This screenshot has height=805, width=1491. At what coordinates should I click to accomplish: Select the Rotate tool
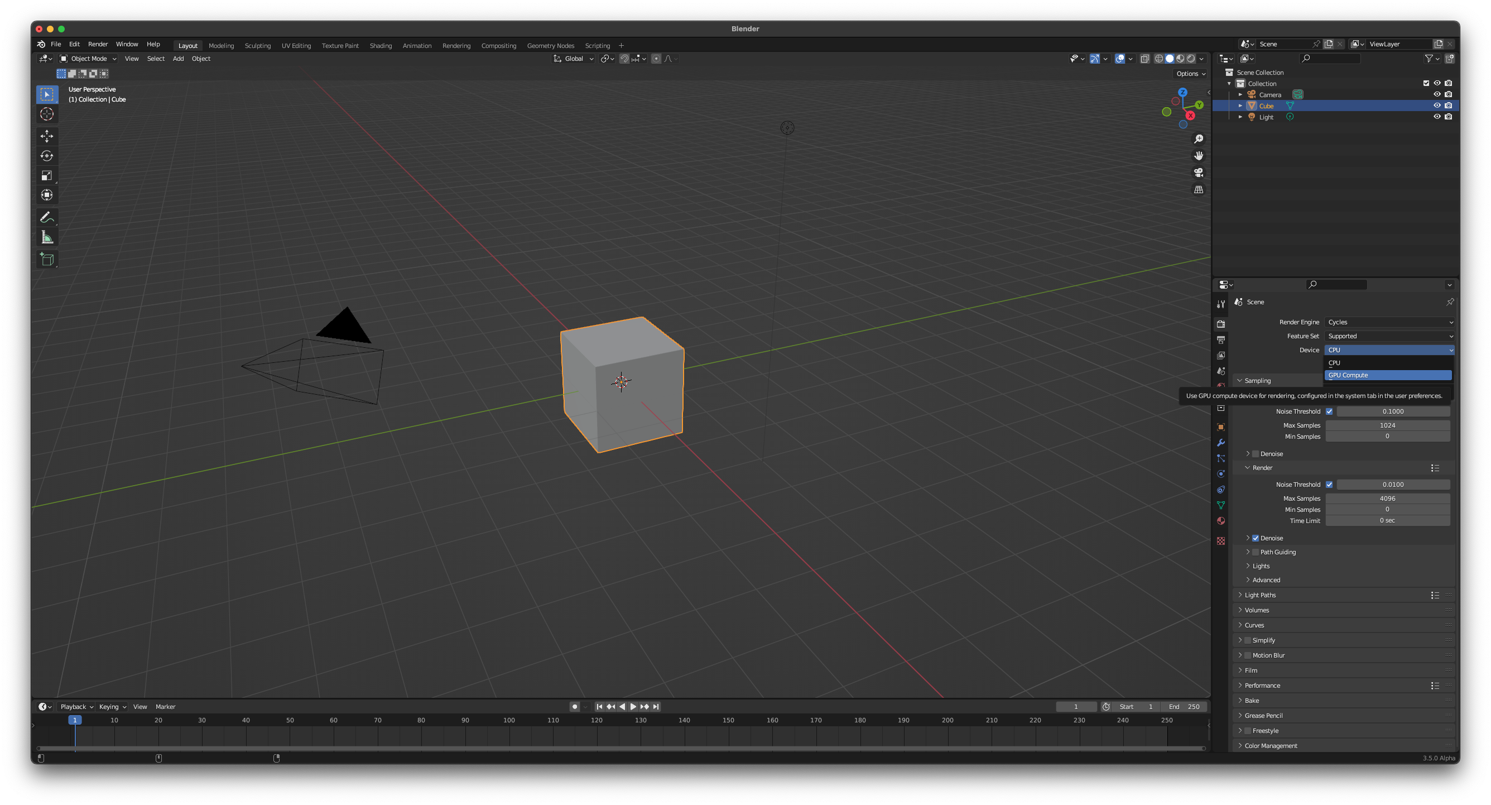coord(47,156)
